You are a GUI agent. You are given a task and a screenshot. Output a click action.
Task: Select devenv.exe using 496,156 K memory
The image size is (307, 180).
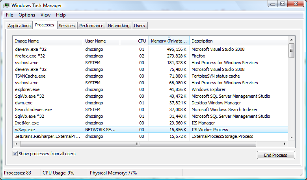(151, 49)
